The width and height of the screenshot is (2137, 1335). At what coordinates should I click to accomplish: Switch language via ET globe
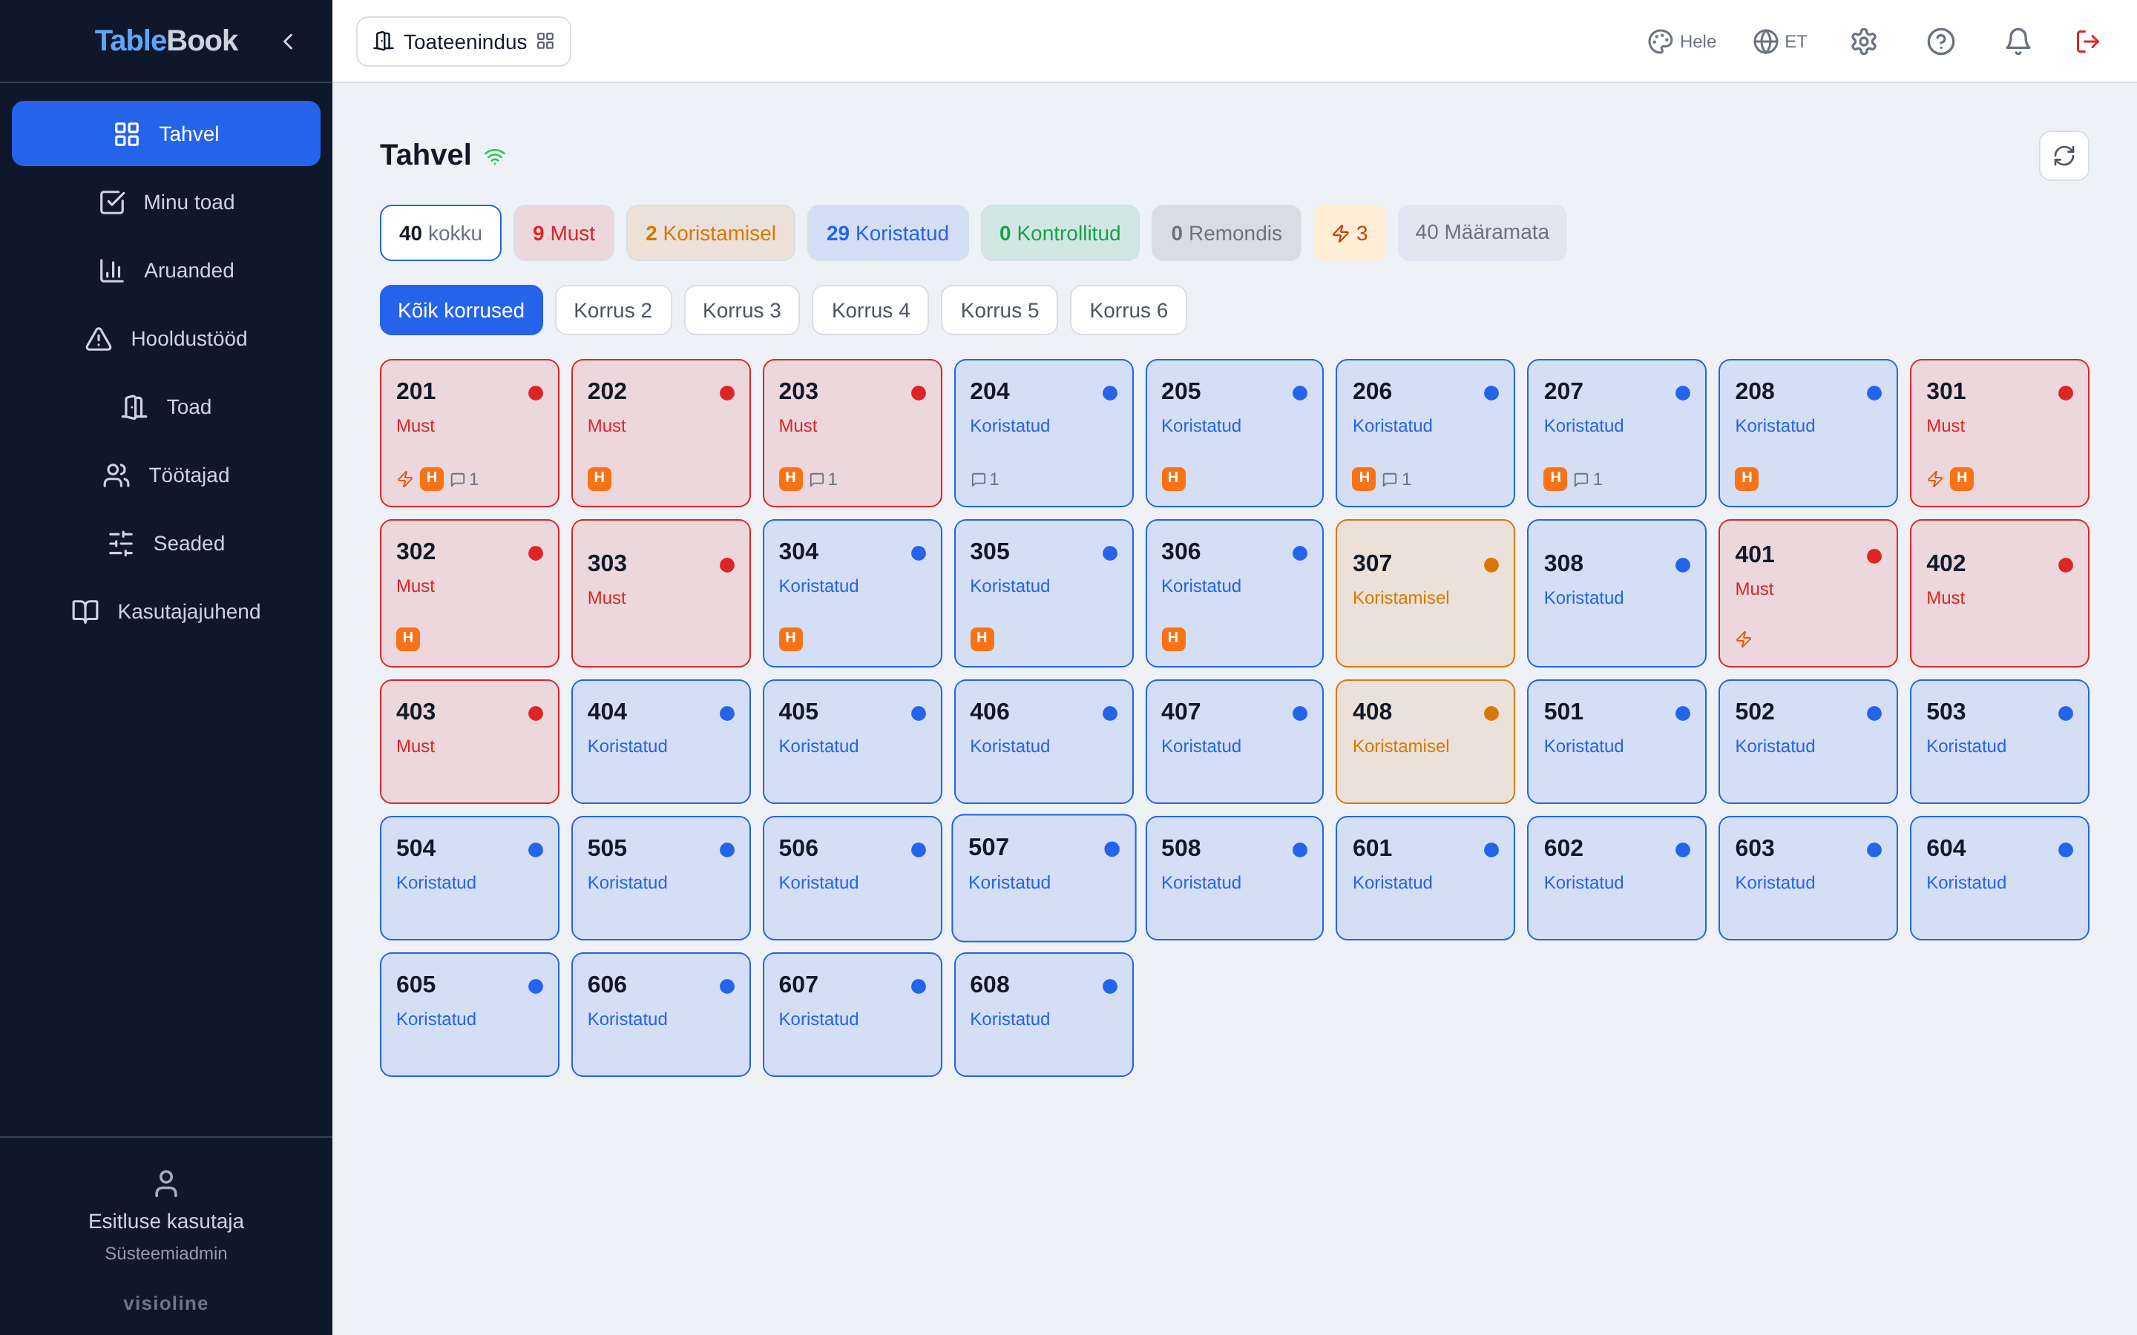[1779, 42]
